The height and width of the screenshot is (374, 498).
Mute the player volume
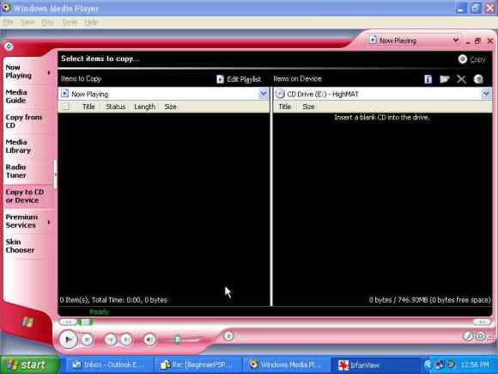click(149, 340)
